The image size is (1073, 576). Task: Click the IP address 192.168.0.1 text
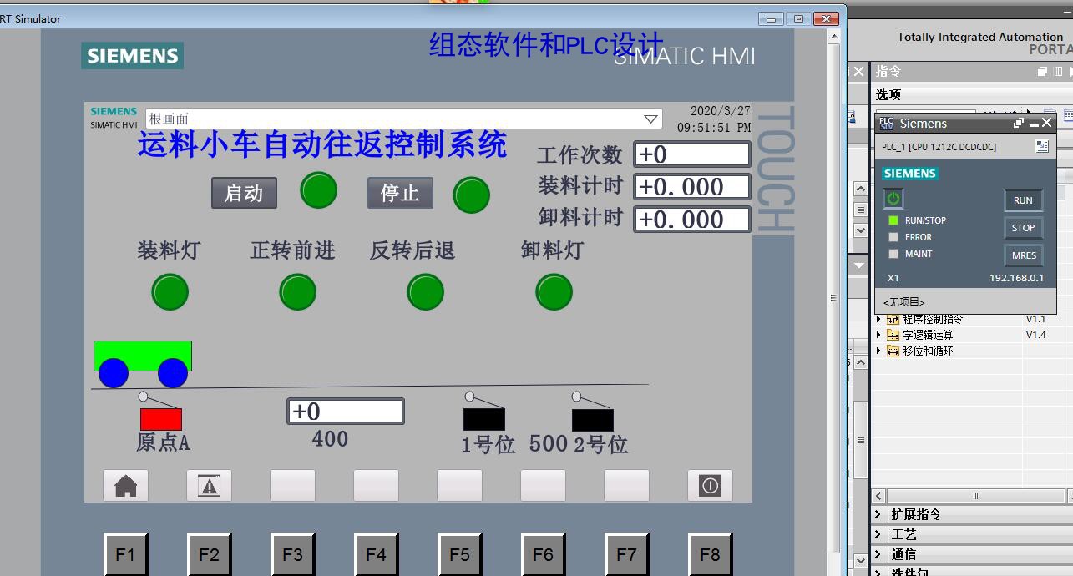tap(1016, 278)
